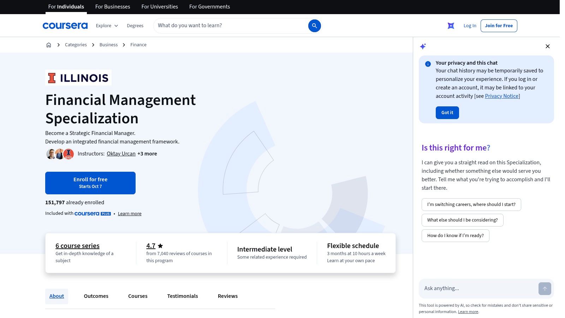The image size is (565, 318).
Task: Open Finance breadcrumb
Action: (138, 45)
